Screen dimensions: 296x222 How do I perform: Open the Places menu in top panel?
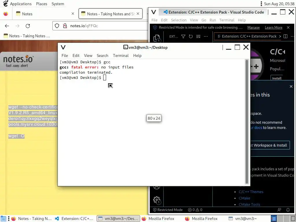pyautogui.click(x=42, y=4)
